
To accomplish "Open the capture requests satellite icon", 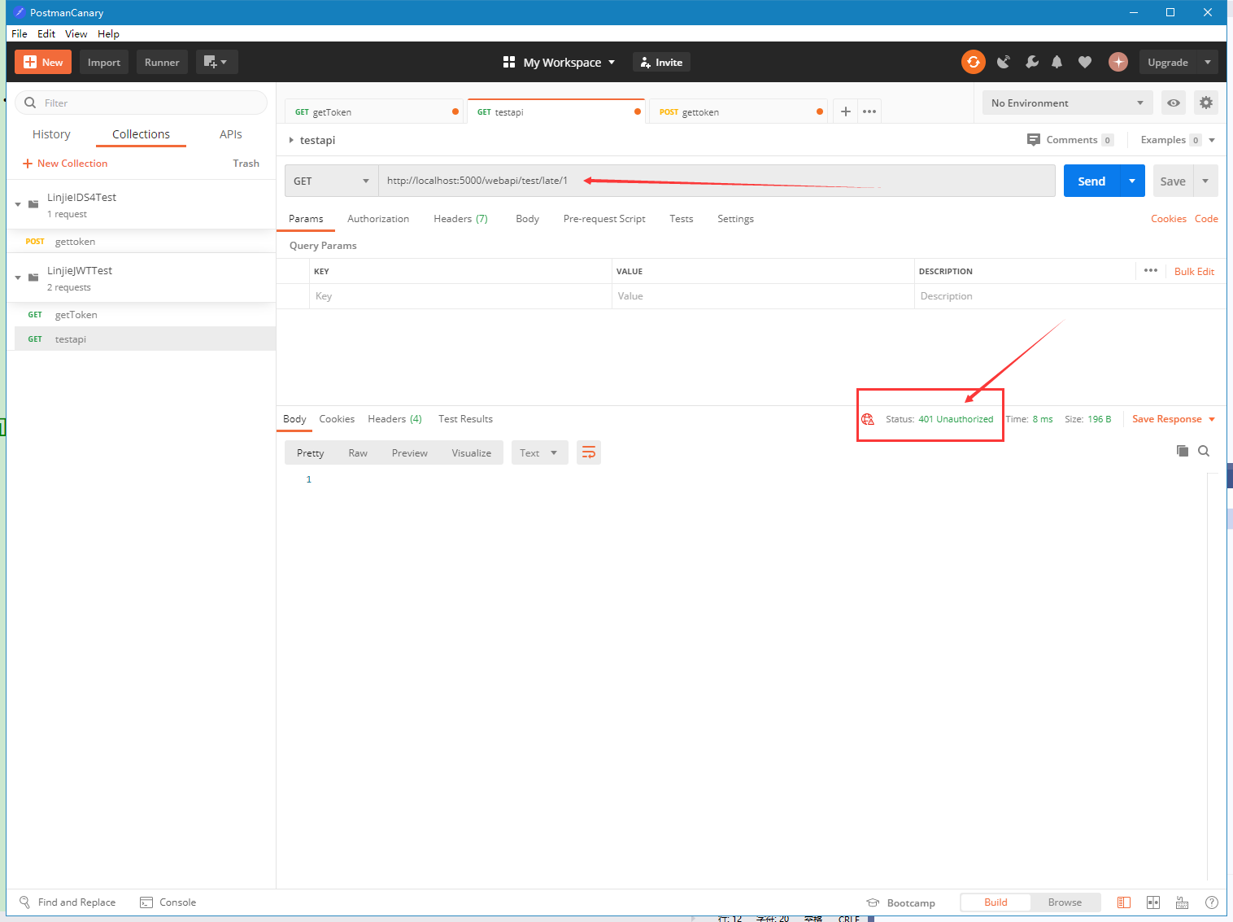I will tap(1003, 62).
